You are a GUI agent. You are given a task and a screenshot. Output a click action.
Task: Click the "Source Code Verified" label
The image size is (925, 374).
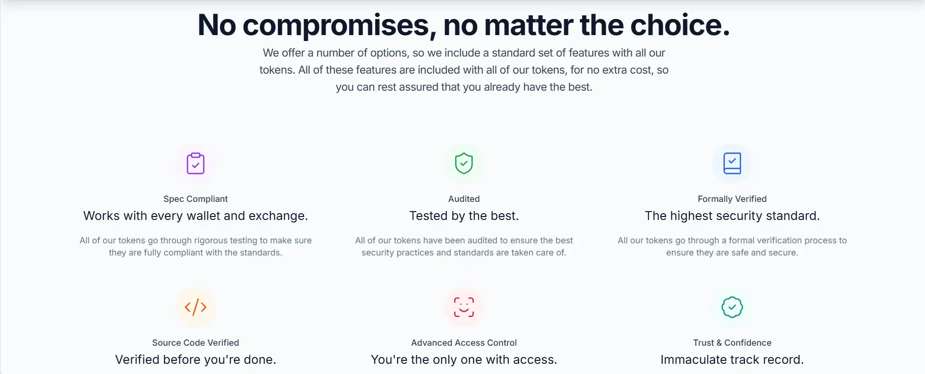tap(196, 343)
